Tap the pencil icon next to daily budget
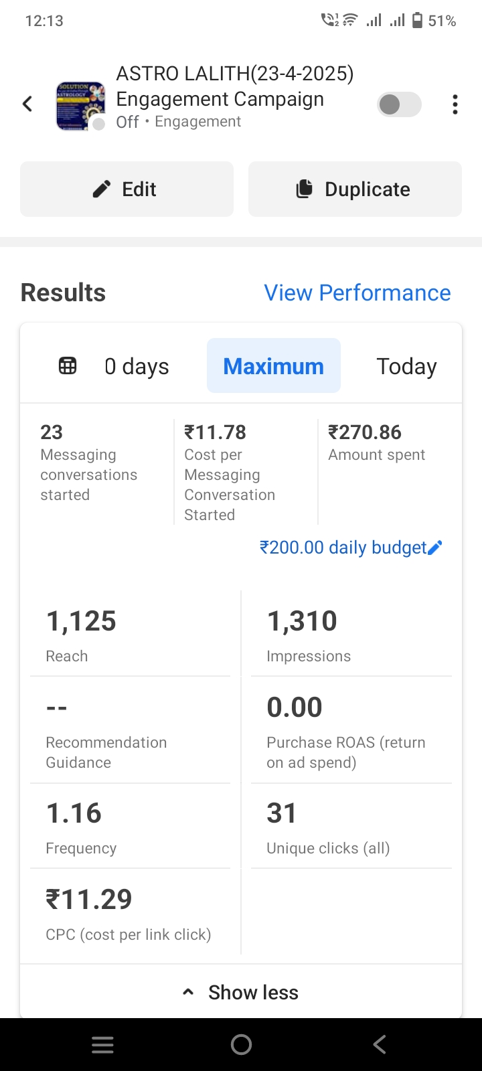The width and height of the screenshot is (482, 1071). click(x=435, y=548)
